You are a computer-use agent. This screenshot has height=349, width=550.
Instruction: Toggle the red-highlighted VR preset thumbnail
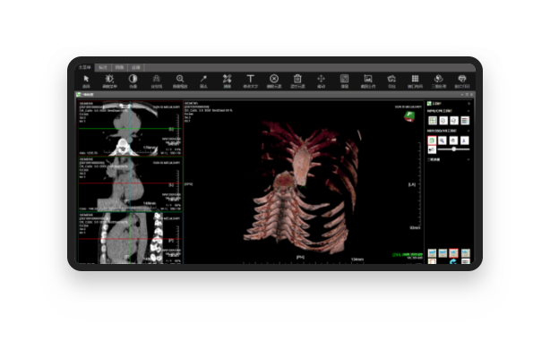tap(453, 252)
